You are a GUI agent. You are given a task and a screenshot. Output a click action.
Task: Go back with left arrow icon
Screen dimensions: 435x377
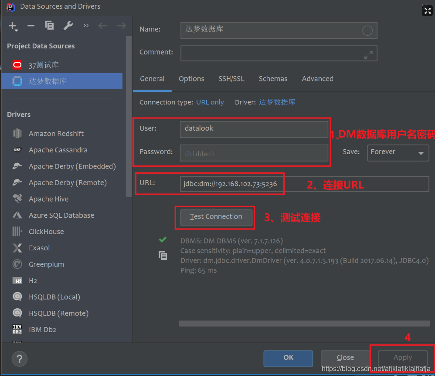pyautogui.click(x=102, y=26)
